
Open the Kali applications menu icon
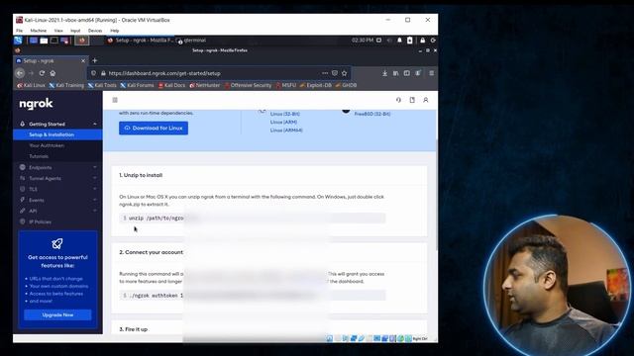[18, 41]
